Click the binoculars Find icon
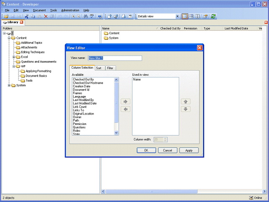 pyautogui.click(x=85, y=16)
